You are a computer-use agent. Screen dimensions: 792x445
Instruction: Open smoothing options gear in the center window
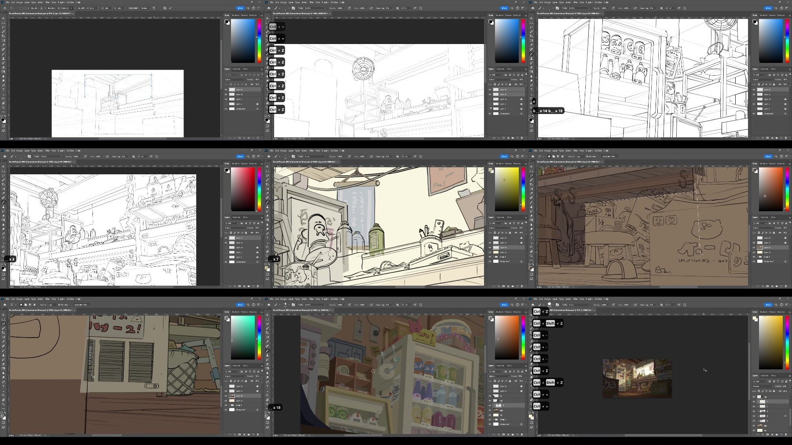click(398, 156)
